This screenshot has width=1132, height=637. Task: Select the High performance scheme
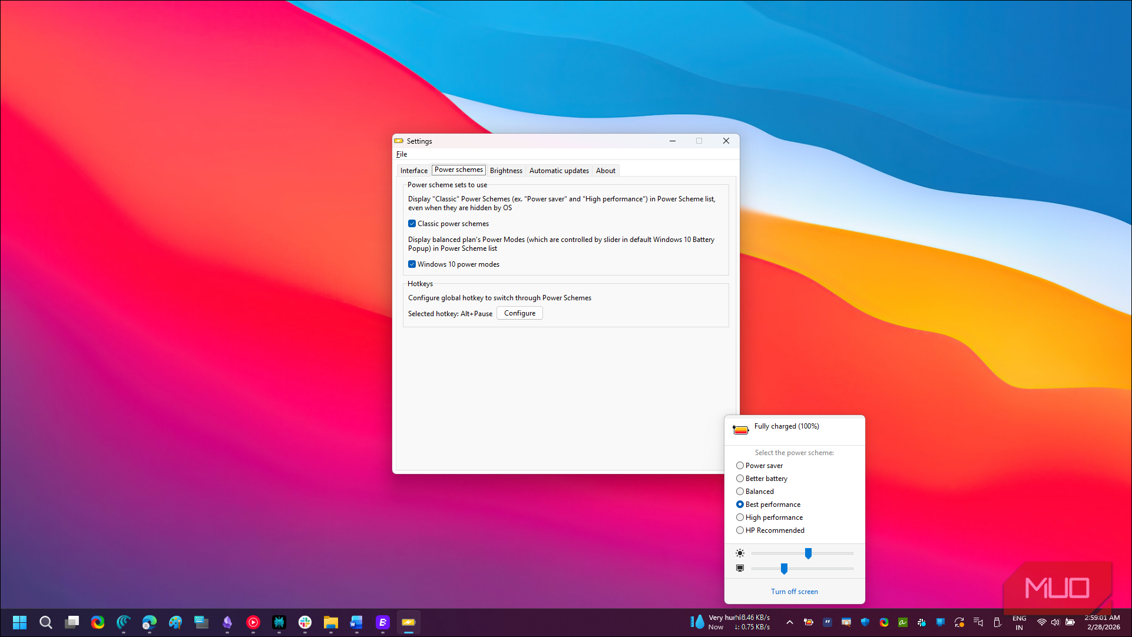(769, 517)
